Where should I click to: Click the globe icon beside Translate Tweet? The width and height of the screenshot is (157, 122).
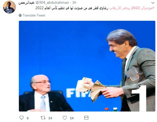click(x=20, y=15)
